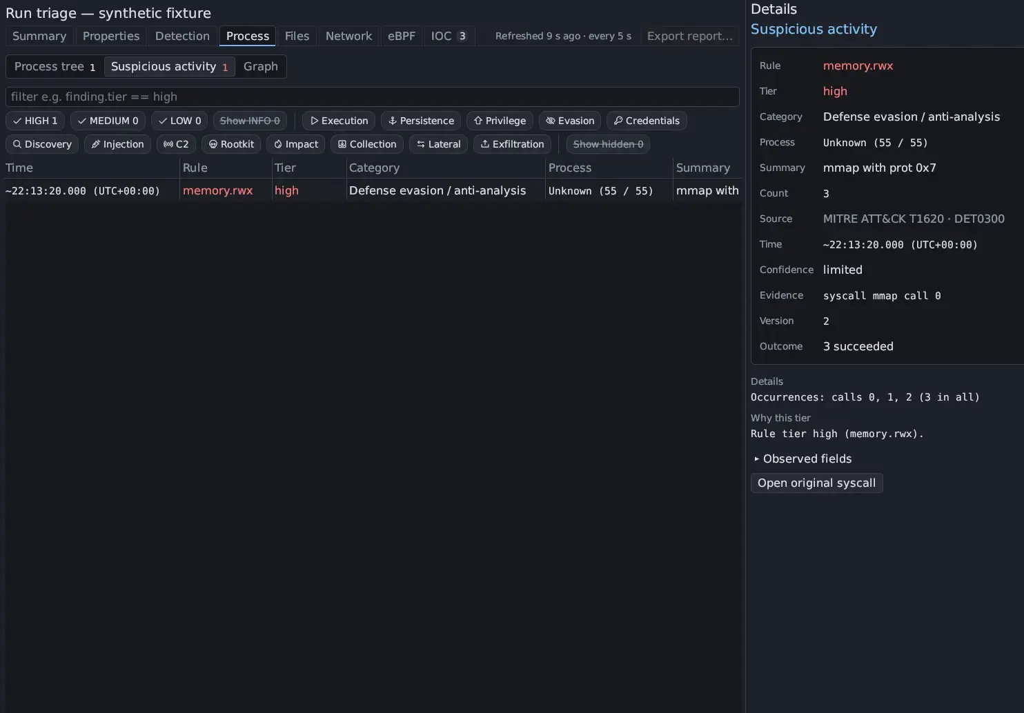The width and height of the screenshot is (1024, 713).
Task: Open the Export report dropdown
Action: coord(690,36)
